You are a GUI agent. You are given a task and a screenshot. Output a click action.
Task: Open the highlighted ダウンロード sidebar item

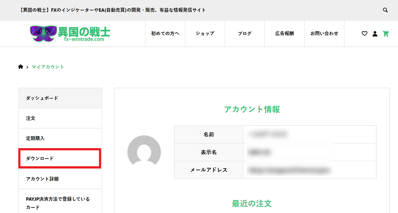coord(60,159)
